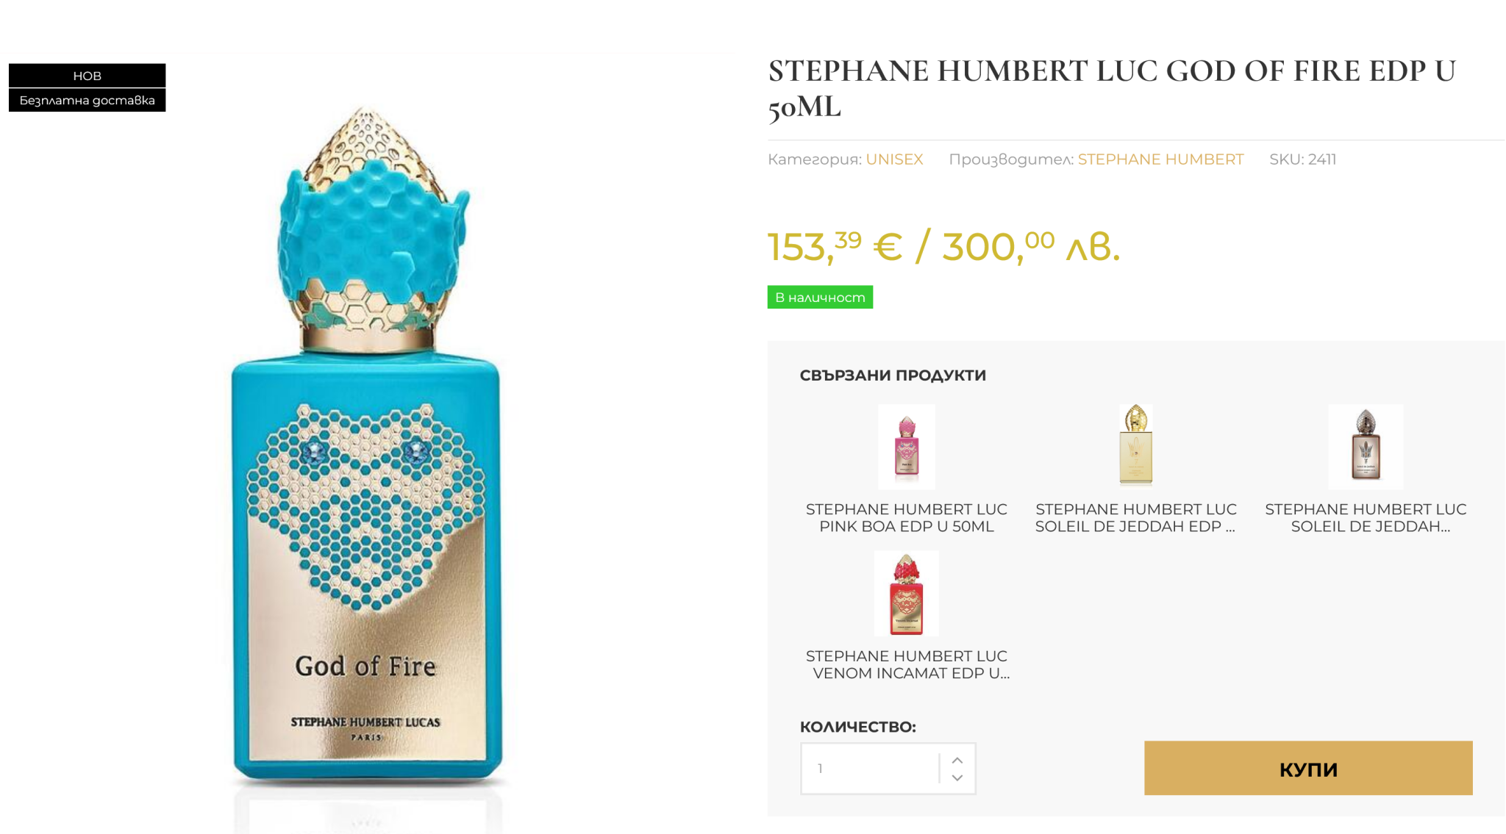
Task: Click the Безплатна доставка badge
Action: pyautogui.click(x=88, y=100)
